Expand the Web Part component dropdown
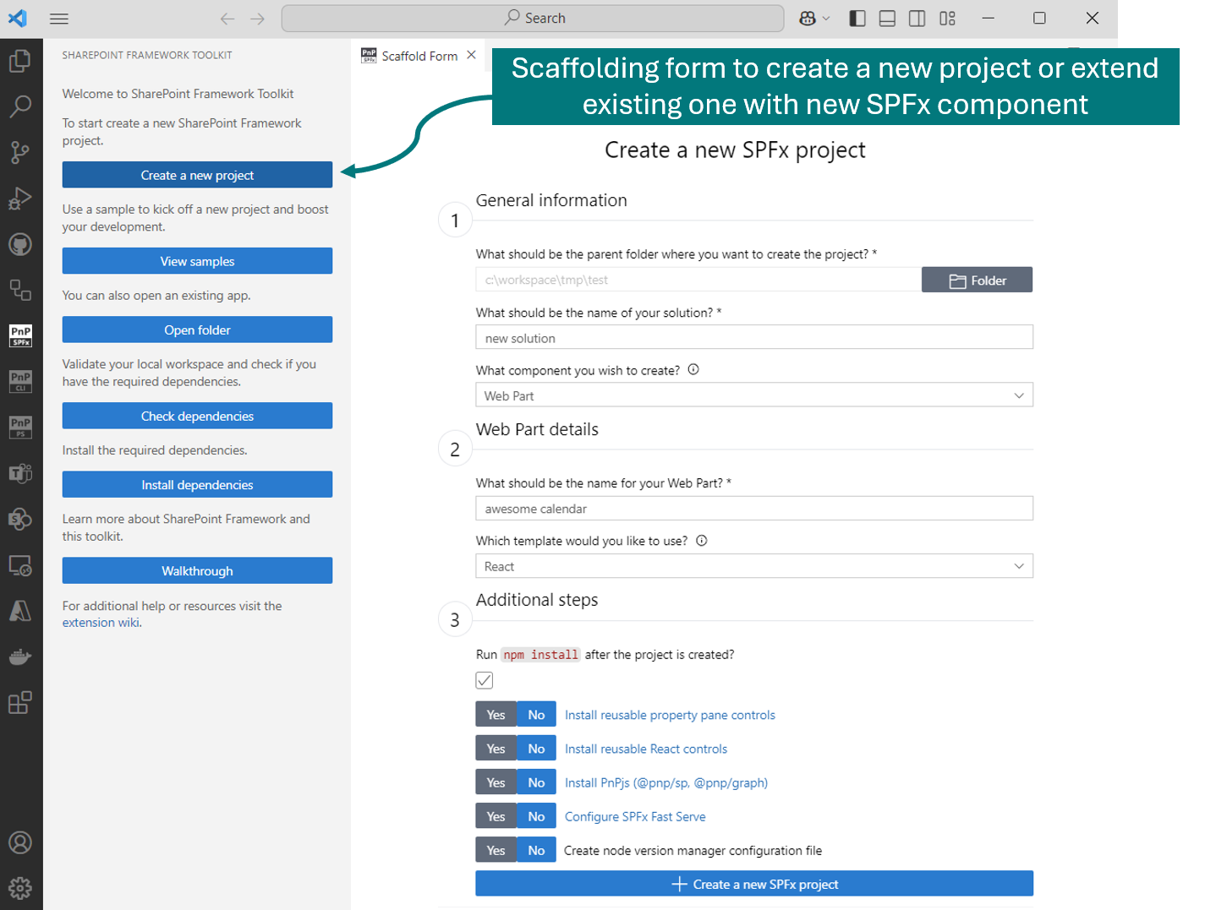The width and height of the screenshot is (1216, 910). pos(754,395)
